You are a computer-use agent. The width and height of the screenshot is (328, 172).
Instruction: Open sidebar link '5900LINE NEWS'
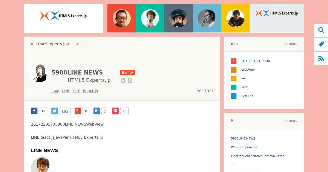pos(243,139)
